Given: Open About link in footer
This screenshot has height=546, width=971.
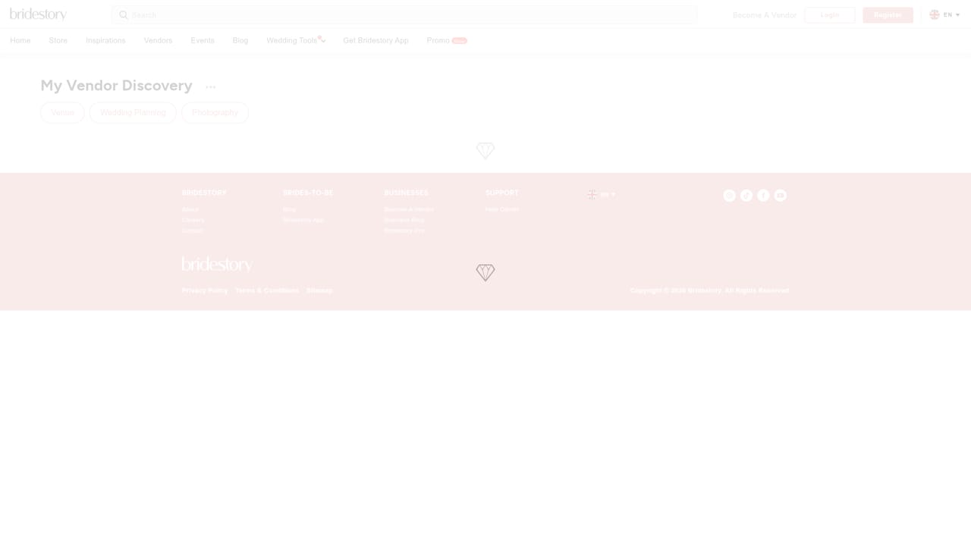Looking at the screenshot, I should [x=190, y=209].
